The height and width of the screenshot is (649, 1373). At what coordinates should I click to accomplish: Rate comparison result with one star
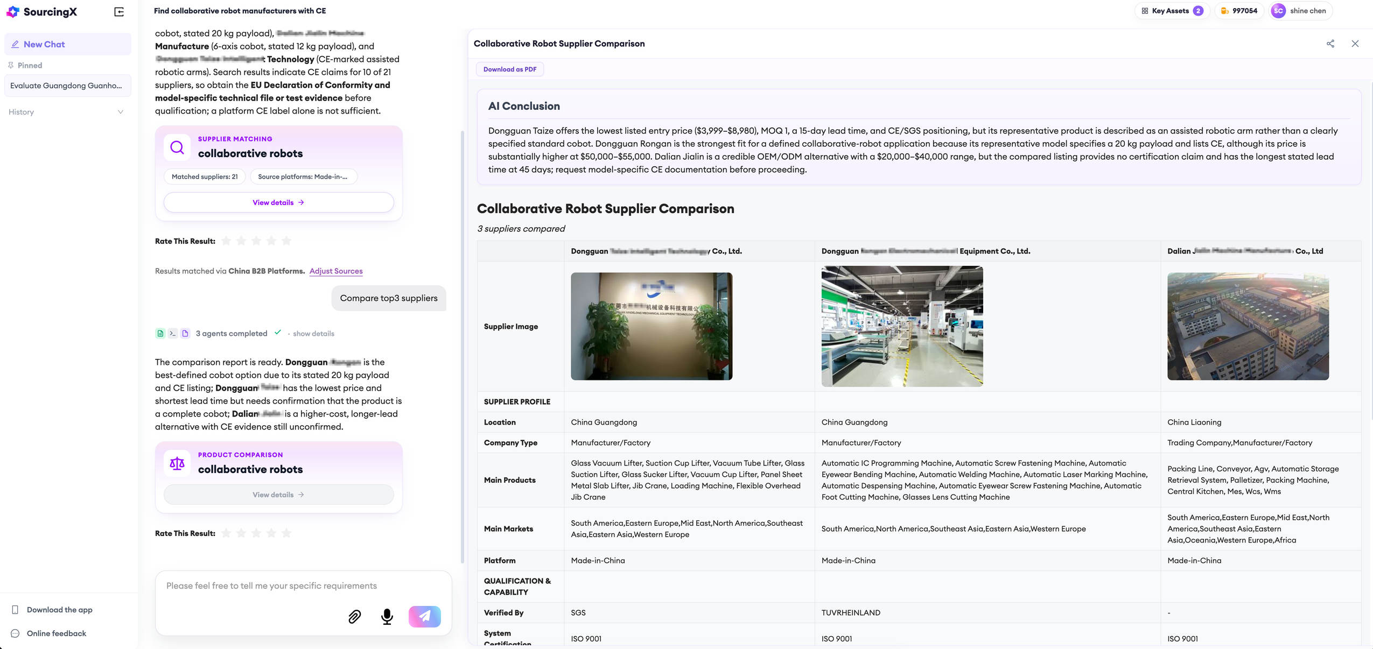click(226, 533)
